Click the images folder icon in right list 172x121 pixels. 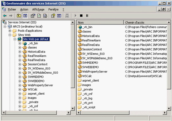(x=80, y=85)
